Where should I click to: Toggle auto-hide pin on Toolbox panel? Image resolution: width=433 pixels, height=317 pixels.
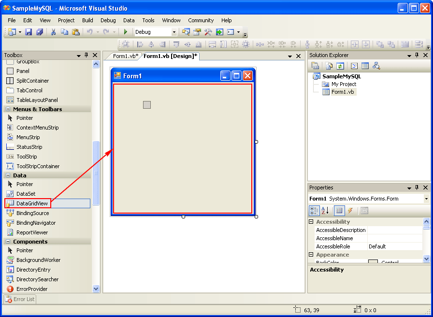click(87, 55)
